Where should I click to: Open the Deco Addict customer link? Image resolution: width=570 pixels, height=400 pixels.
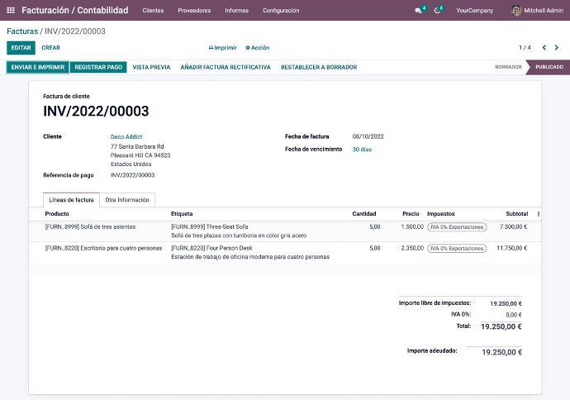[x=126, y=136]
